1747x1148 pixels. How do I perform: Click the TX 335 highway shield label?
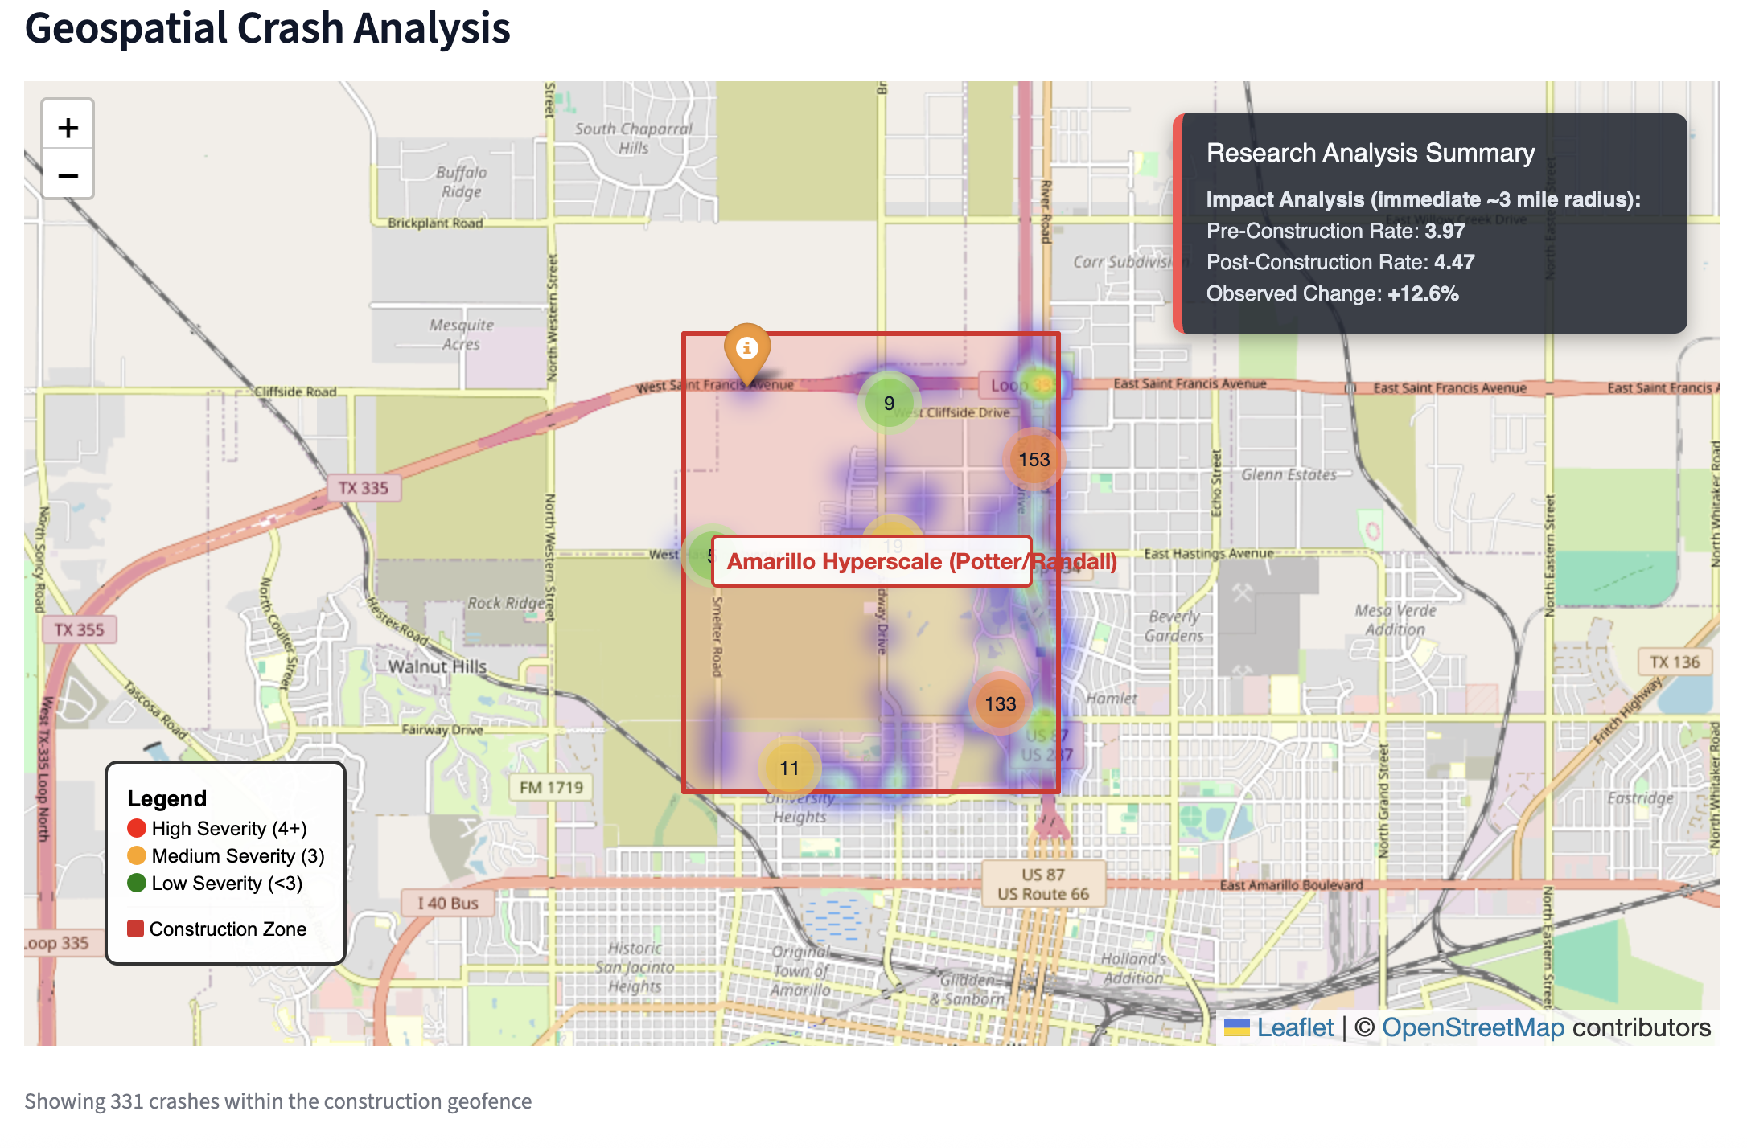[363, 488]
